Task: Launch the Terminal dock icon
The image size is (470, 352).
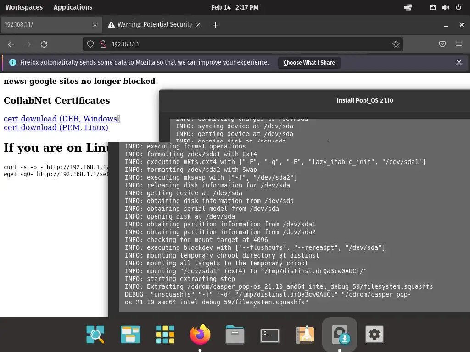Action: [x=270, y=335]
